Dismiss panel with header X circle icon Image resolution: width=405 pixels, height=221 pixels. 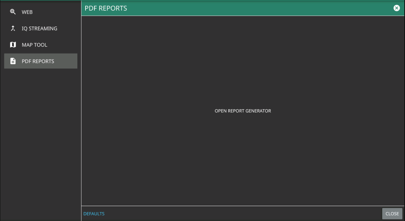point(396,8)
